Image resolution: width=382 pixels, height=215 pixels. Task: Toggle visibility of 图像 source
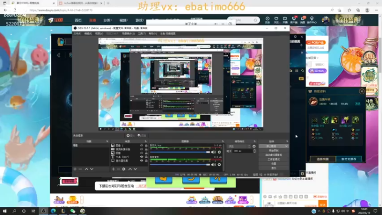(141, 153)
